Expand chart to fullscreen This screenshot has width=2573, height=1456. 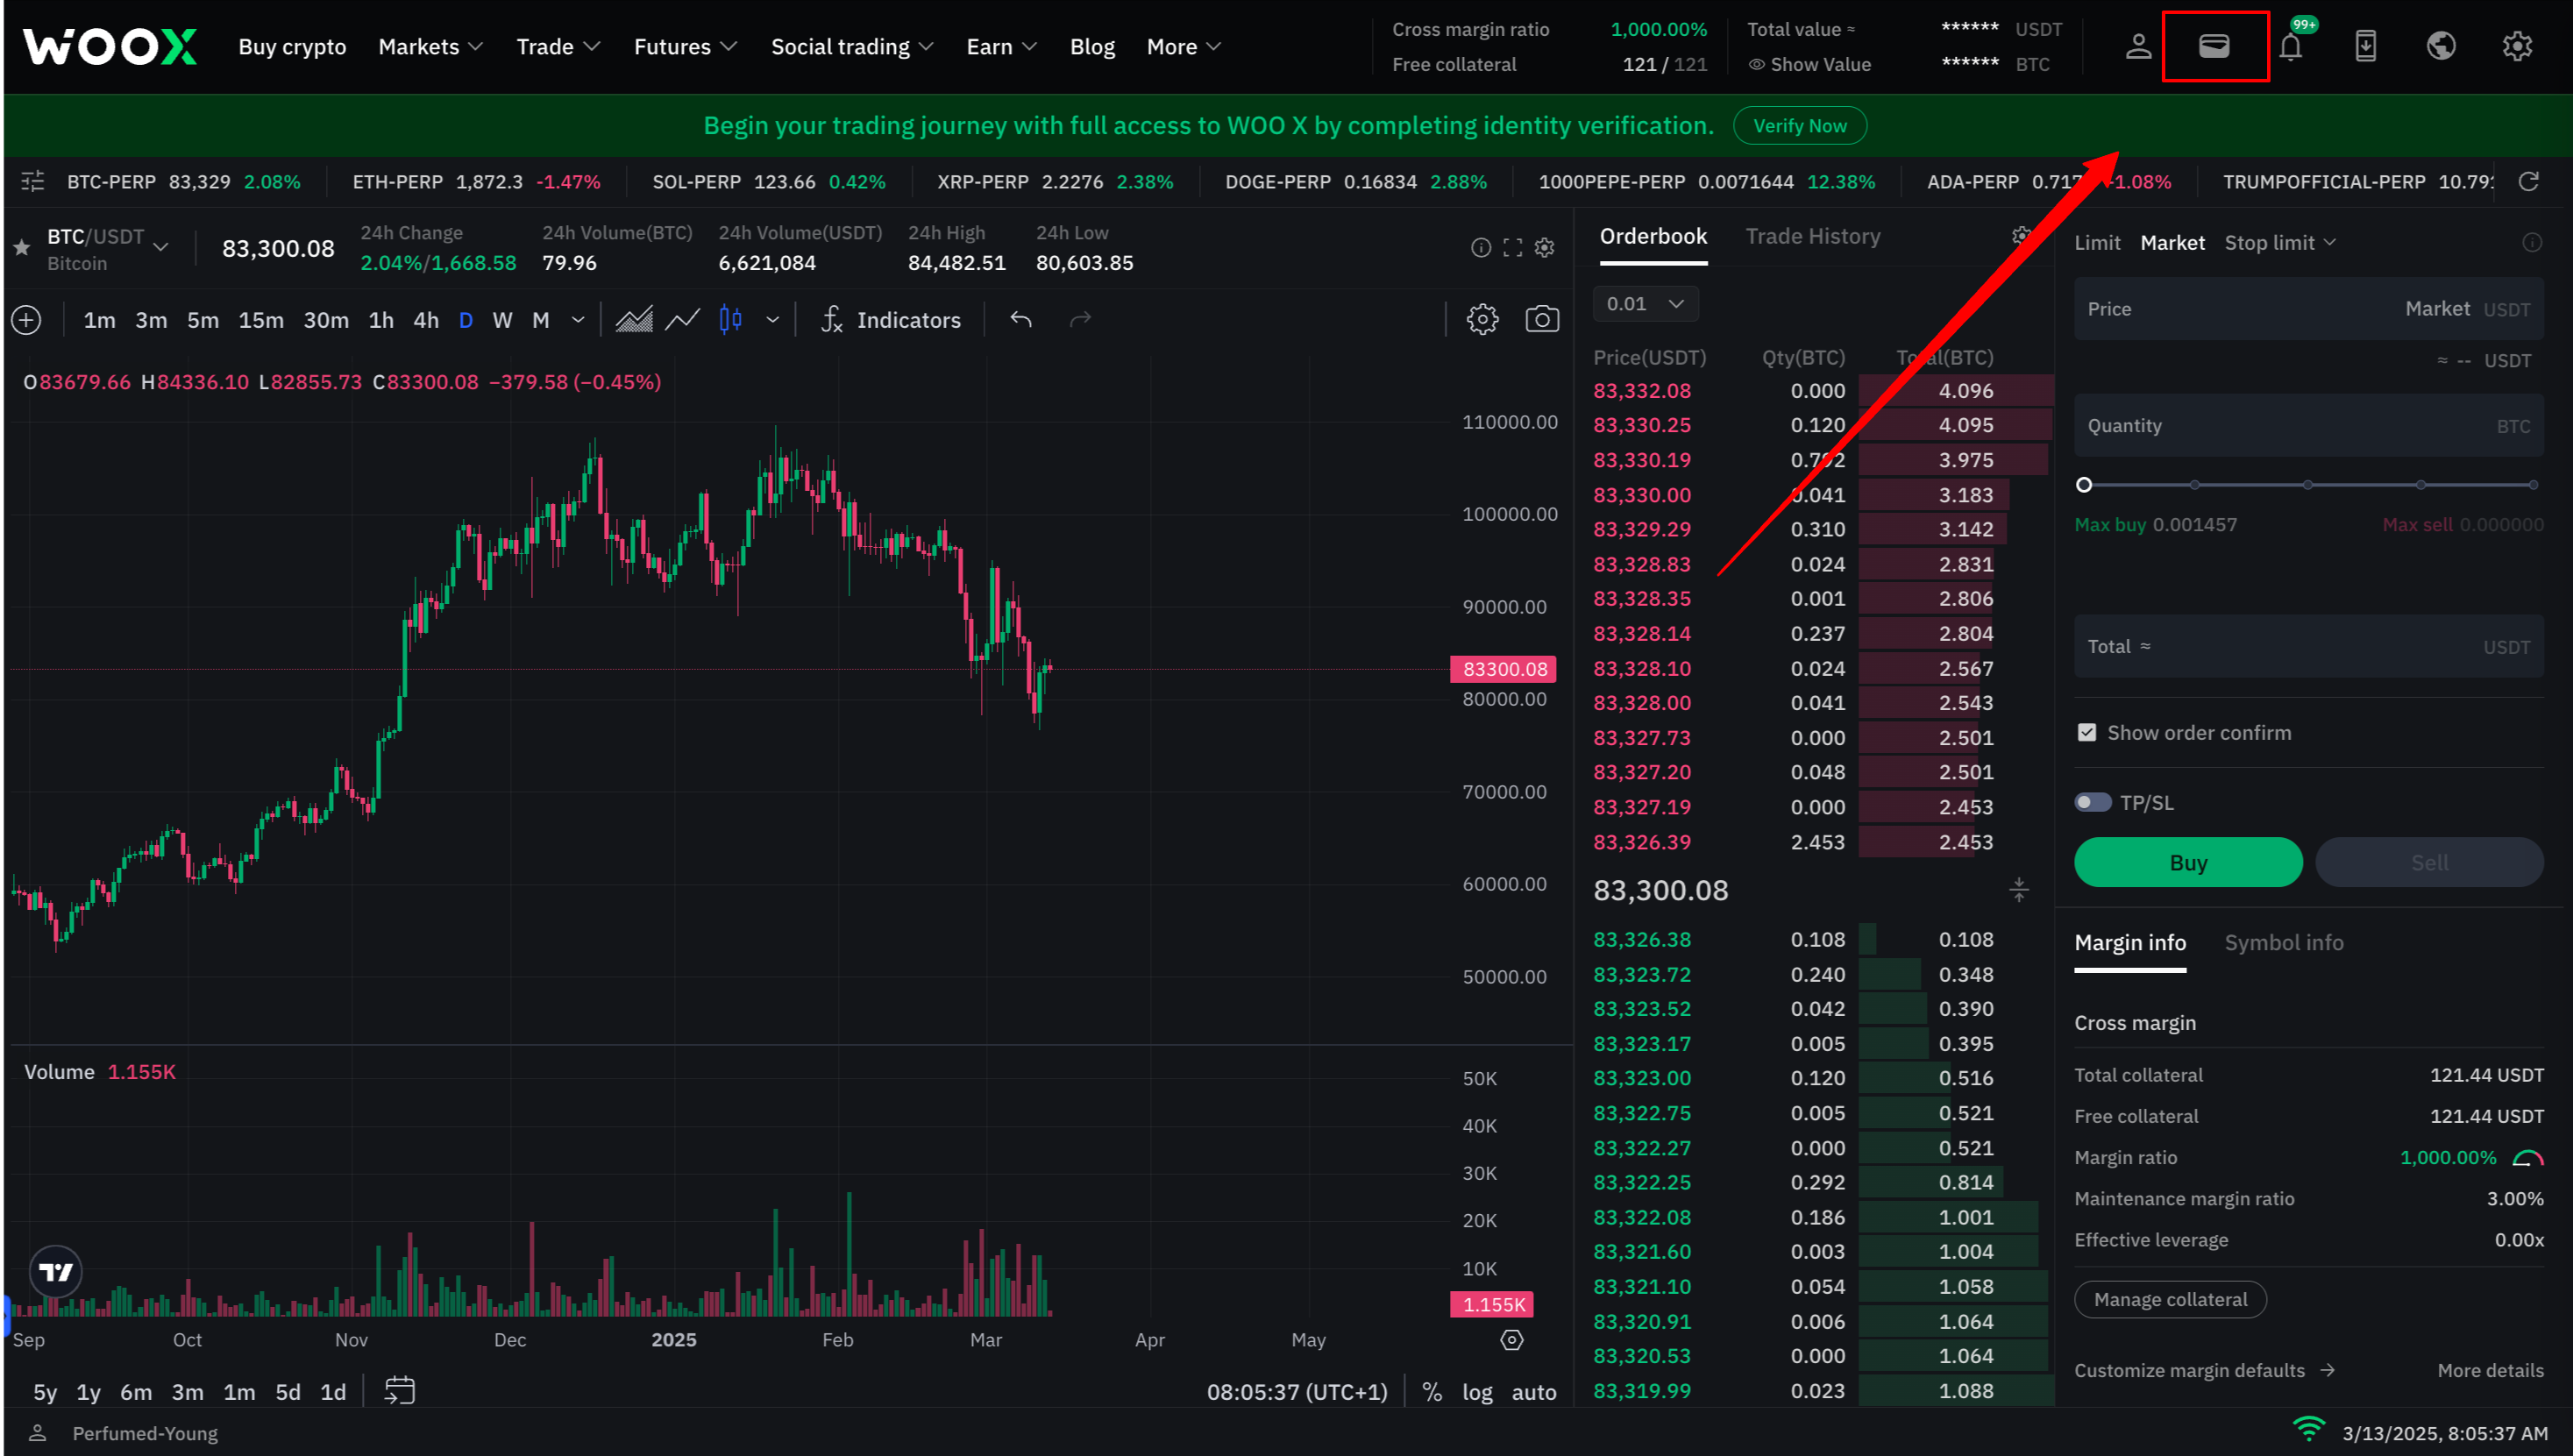1512,247
